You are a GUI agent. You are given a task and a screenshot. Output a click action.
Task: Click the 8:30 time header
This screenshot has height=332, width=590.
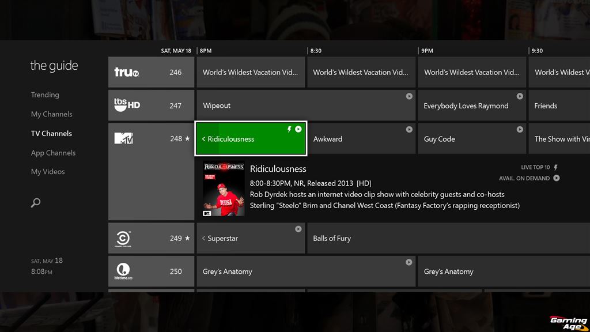point(316,51)
